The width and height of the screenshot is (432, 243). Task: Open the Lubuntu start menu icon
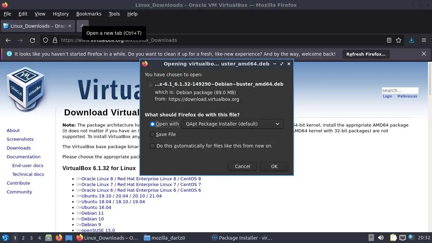pos(5,238)
